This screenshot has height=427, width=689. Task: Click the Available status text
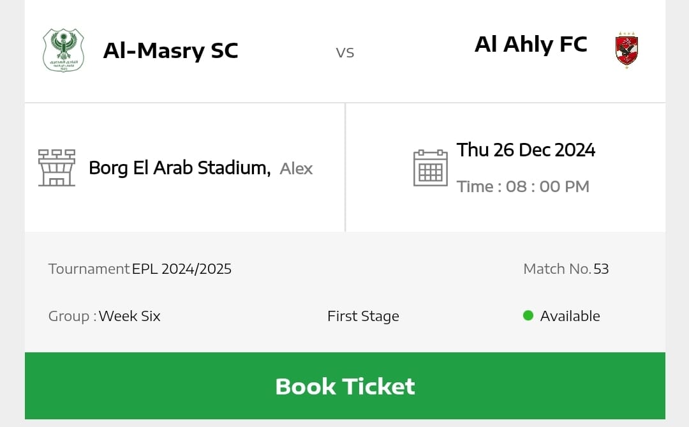click(570, 316)
